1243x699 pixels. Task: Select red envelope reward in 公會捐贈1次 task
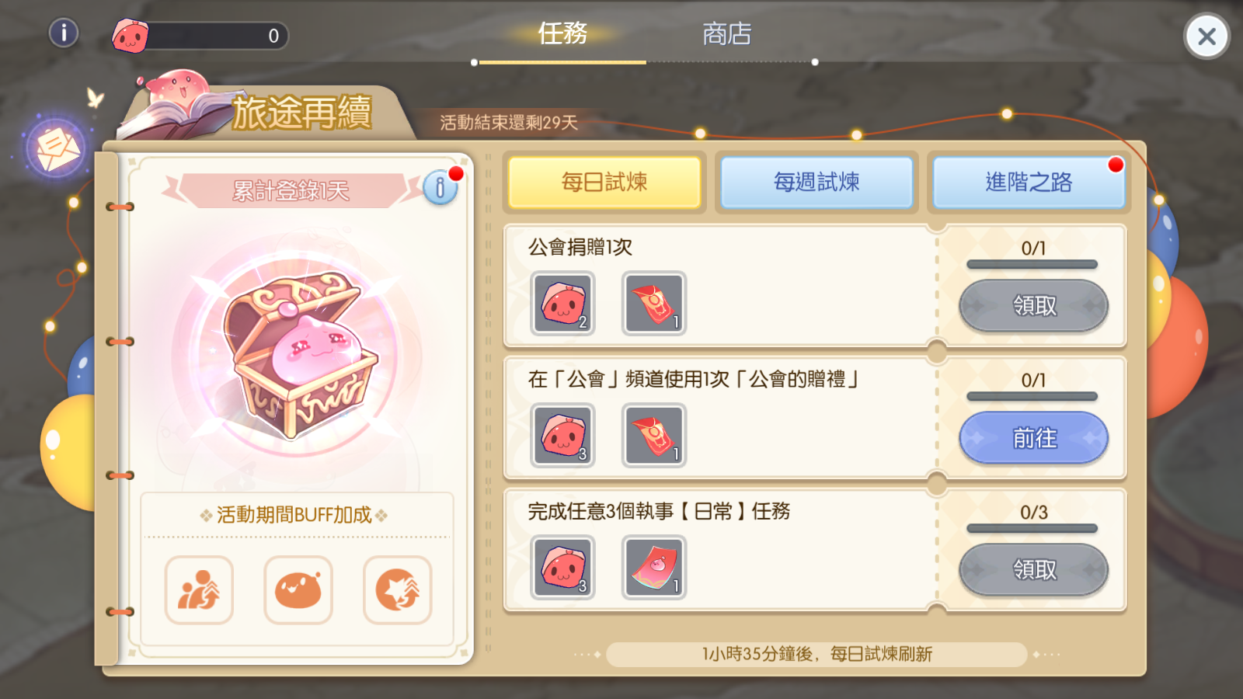pyautogui.click(x=654, y=304)
